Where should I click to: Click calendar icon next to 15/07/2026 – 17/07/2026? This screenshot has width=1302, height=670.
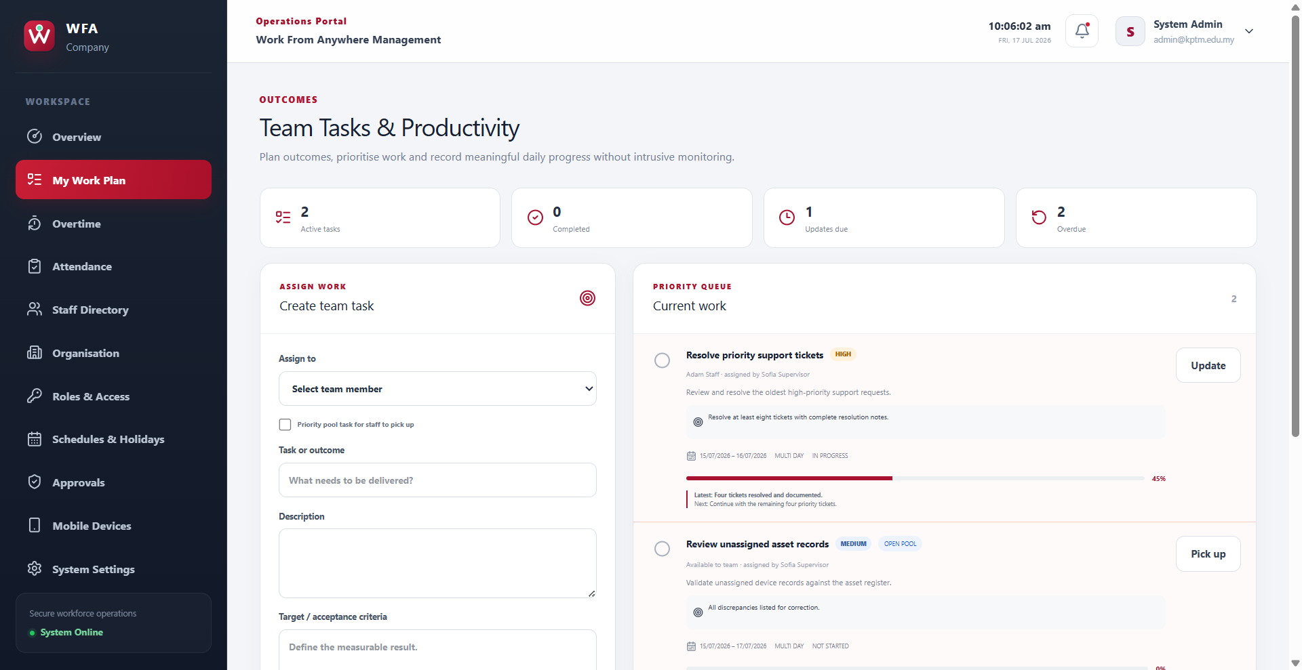tap(691, 646)
